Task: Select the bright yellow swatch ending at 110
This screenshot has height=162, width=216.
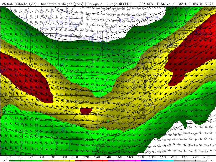Action: click(72, 160)
